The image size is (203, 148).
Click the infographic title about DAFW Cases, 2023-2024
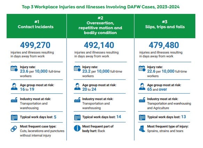click(101, 7)
